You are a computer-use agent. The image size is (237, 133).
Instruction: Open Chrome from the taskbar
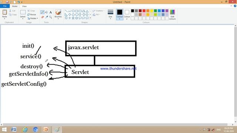(36, 130)
